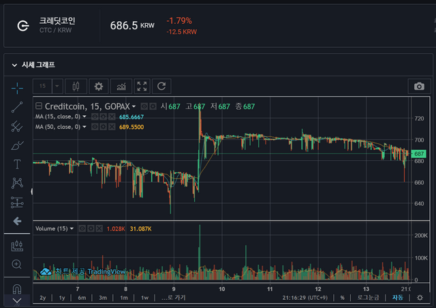Select the long position prediction tool

click(x=17, y=202)
